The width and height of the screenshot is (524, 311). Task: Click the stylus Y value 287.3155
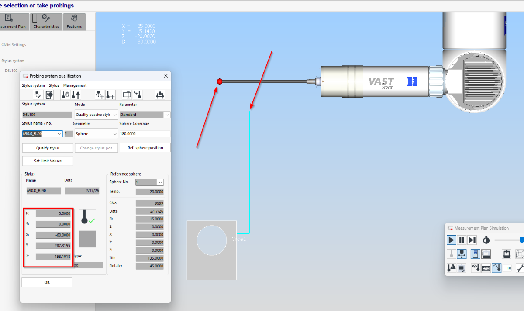pos(53,246)
